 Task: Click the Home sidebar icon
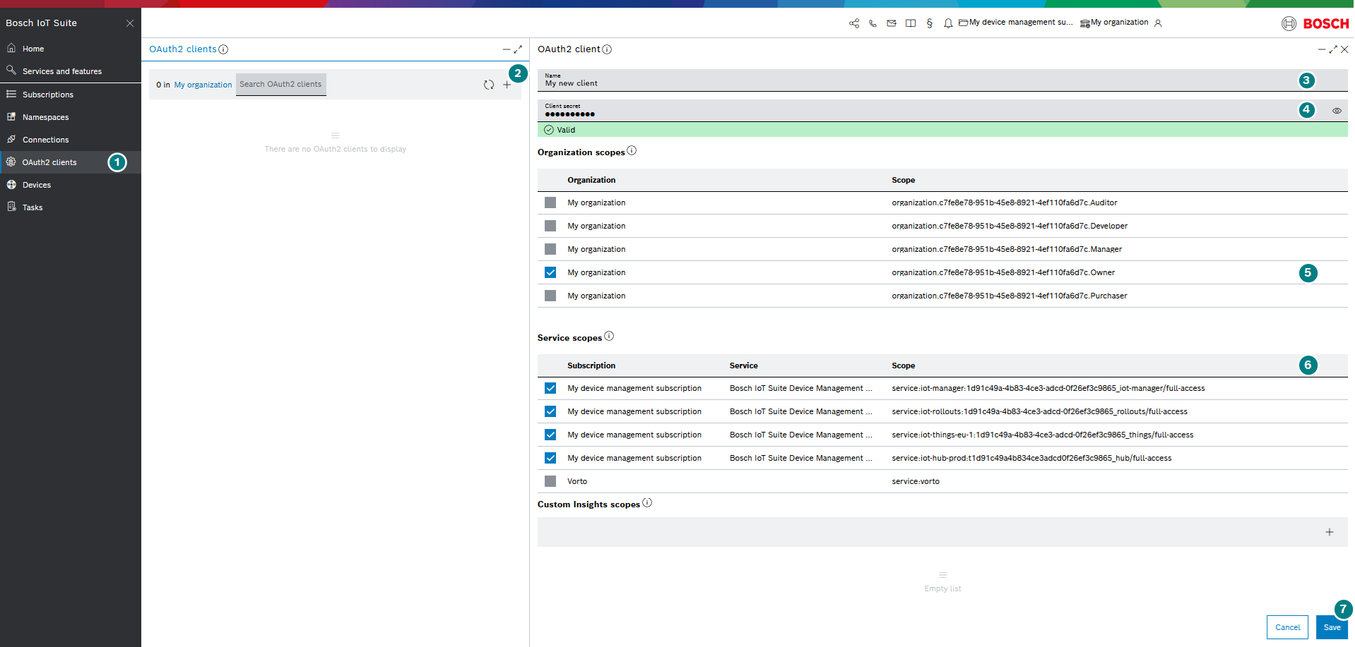[11, 48]
